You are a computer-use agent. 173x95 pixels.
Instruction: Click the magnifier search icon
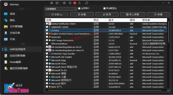coord(79,3)
